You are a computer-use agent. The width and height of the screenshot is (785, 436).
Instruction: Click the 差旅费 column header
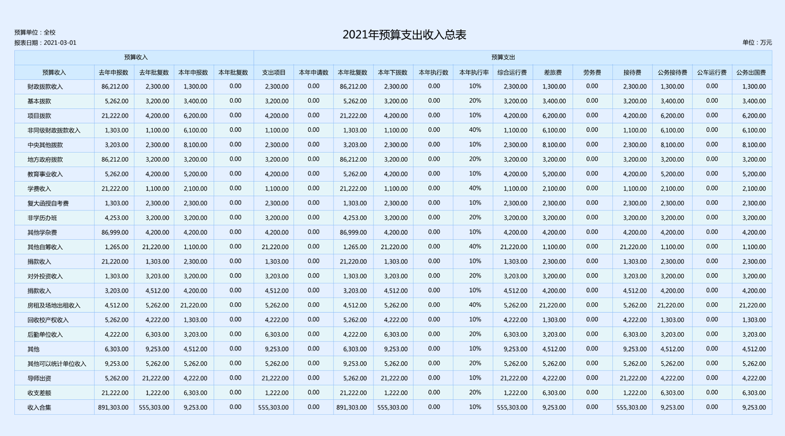pos(552,73)
